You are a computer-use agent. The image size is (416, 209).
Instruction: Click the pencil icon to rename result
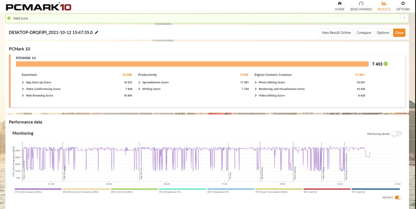(96, 32)
